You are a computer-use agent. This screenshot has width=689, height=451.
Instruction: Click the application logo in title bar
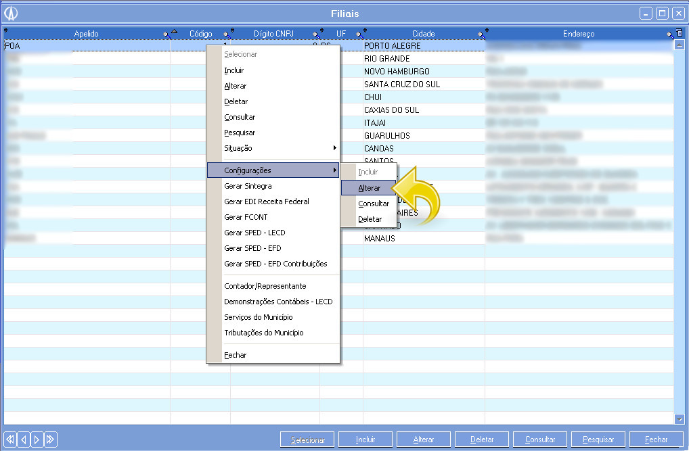pyautogui.click(x=12, y=14)
